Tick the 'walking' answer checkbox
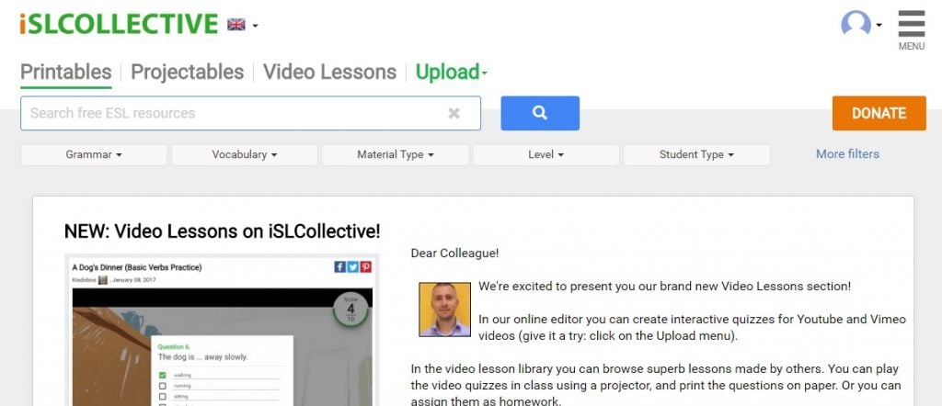This screenshot has width=942, height=406. [162, 376]
